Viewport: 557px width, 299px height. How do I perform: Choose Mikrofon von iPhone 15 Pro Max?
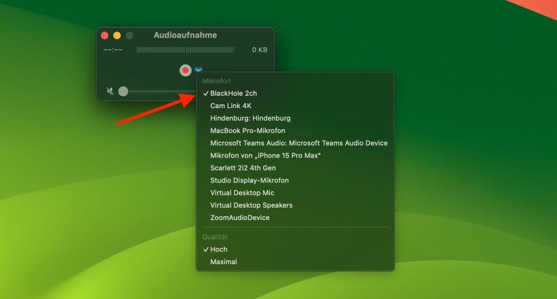(295, 155)
